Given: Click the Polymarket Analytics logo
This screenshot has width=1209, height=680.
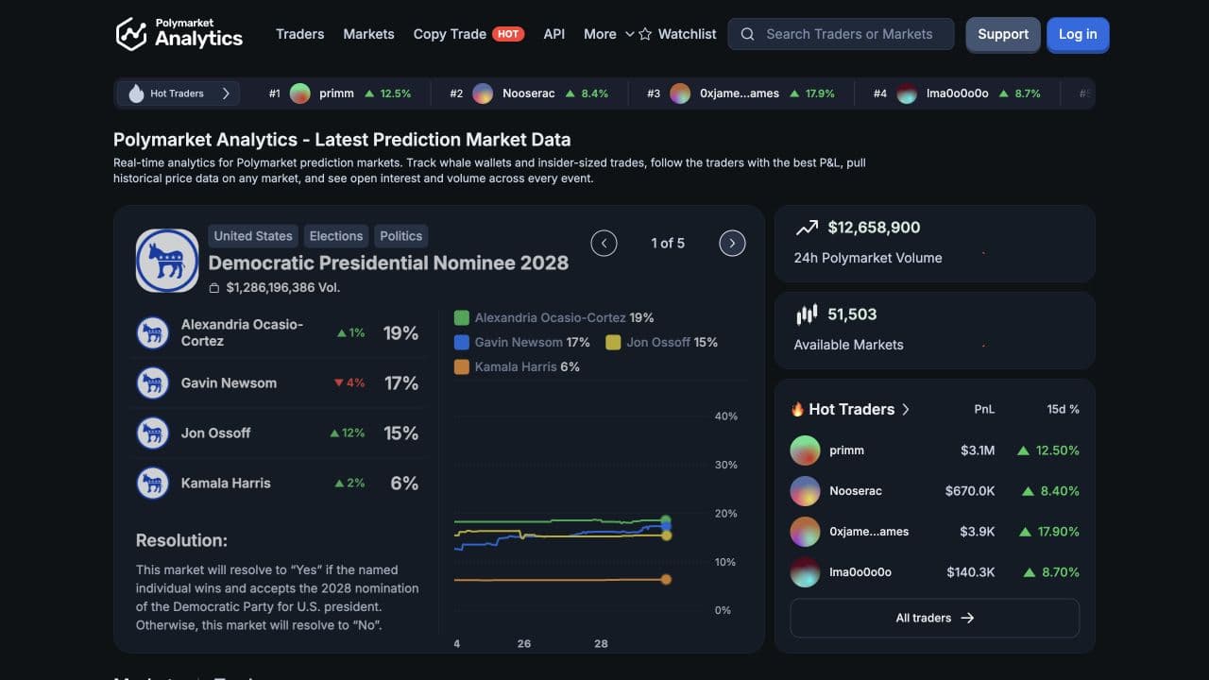Looking at the screenshot, I should tap(179, 34).
